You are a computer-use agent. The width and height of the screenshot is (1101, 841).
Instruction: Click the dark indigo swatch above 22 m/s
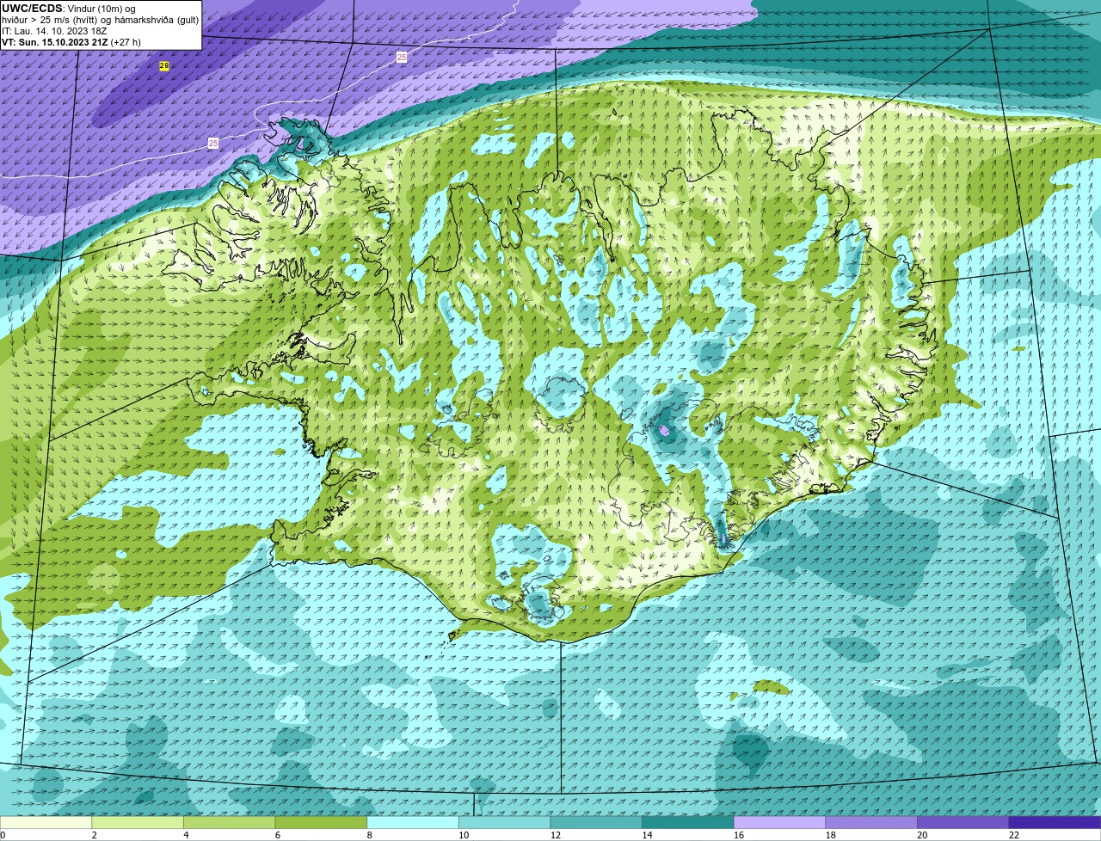pos(1055,822)
